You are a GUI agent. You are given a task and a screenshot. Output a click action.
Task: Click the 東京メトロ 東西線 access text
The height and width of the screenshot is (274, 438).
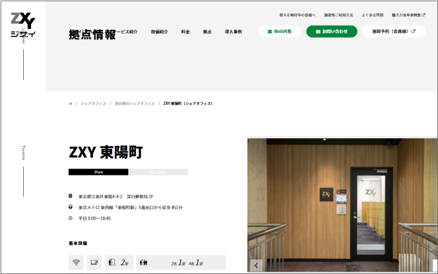(130, 208)
